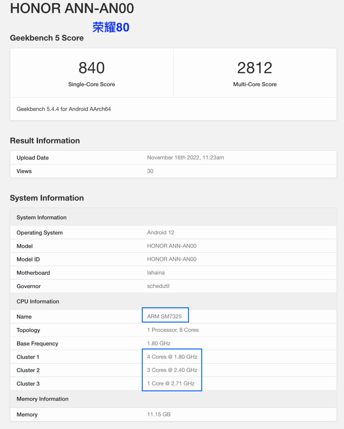Select the Memory value 11.15 GB
Screen dimensions: 344x429
point(159,414)
